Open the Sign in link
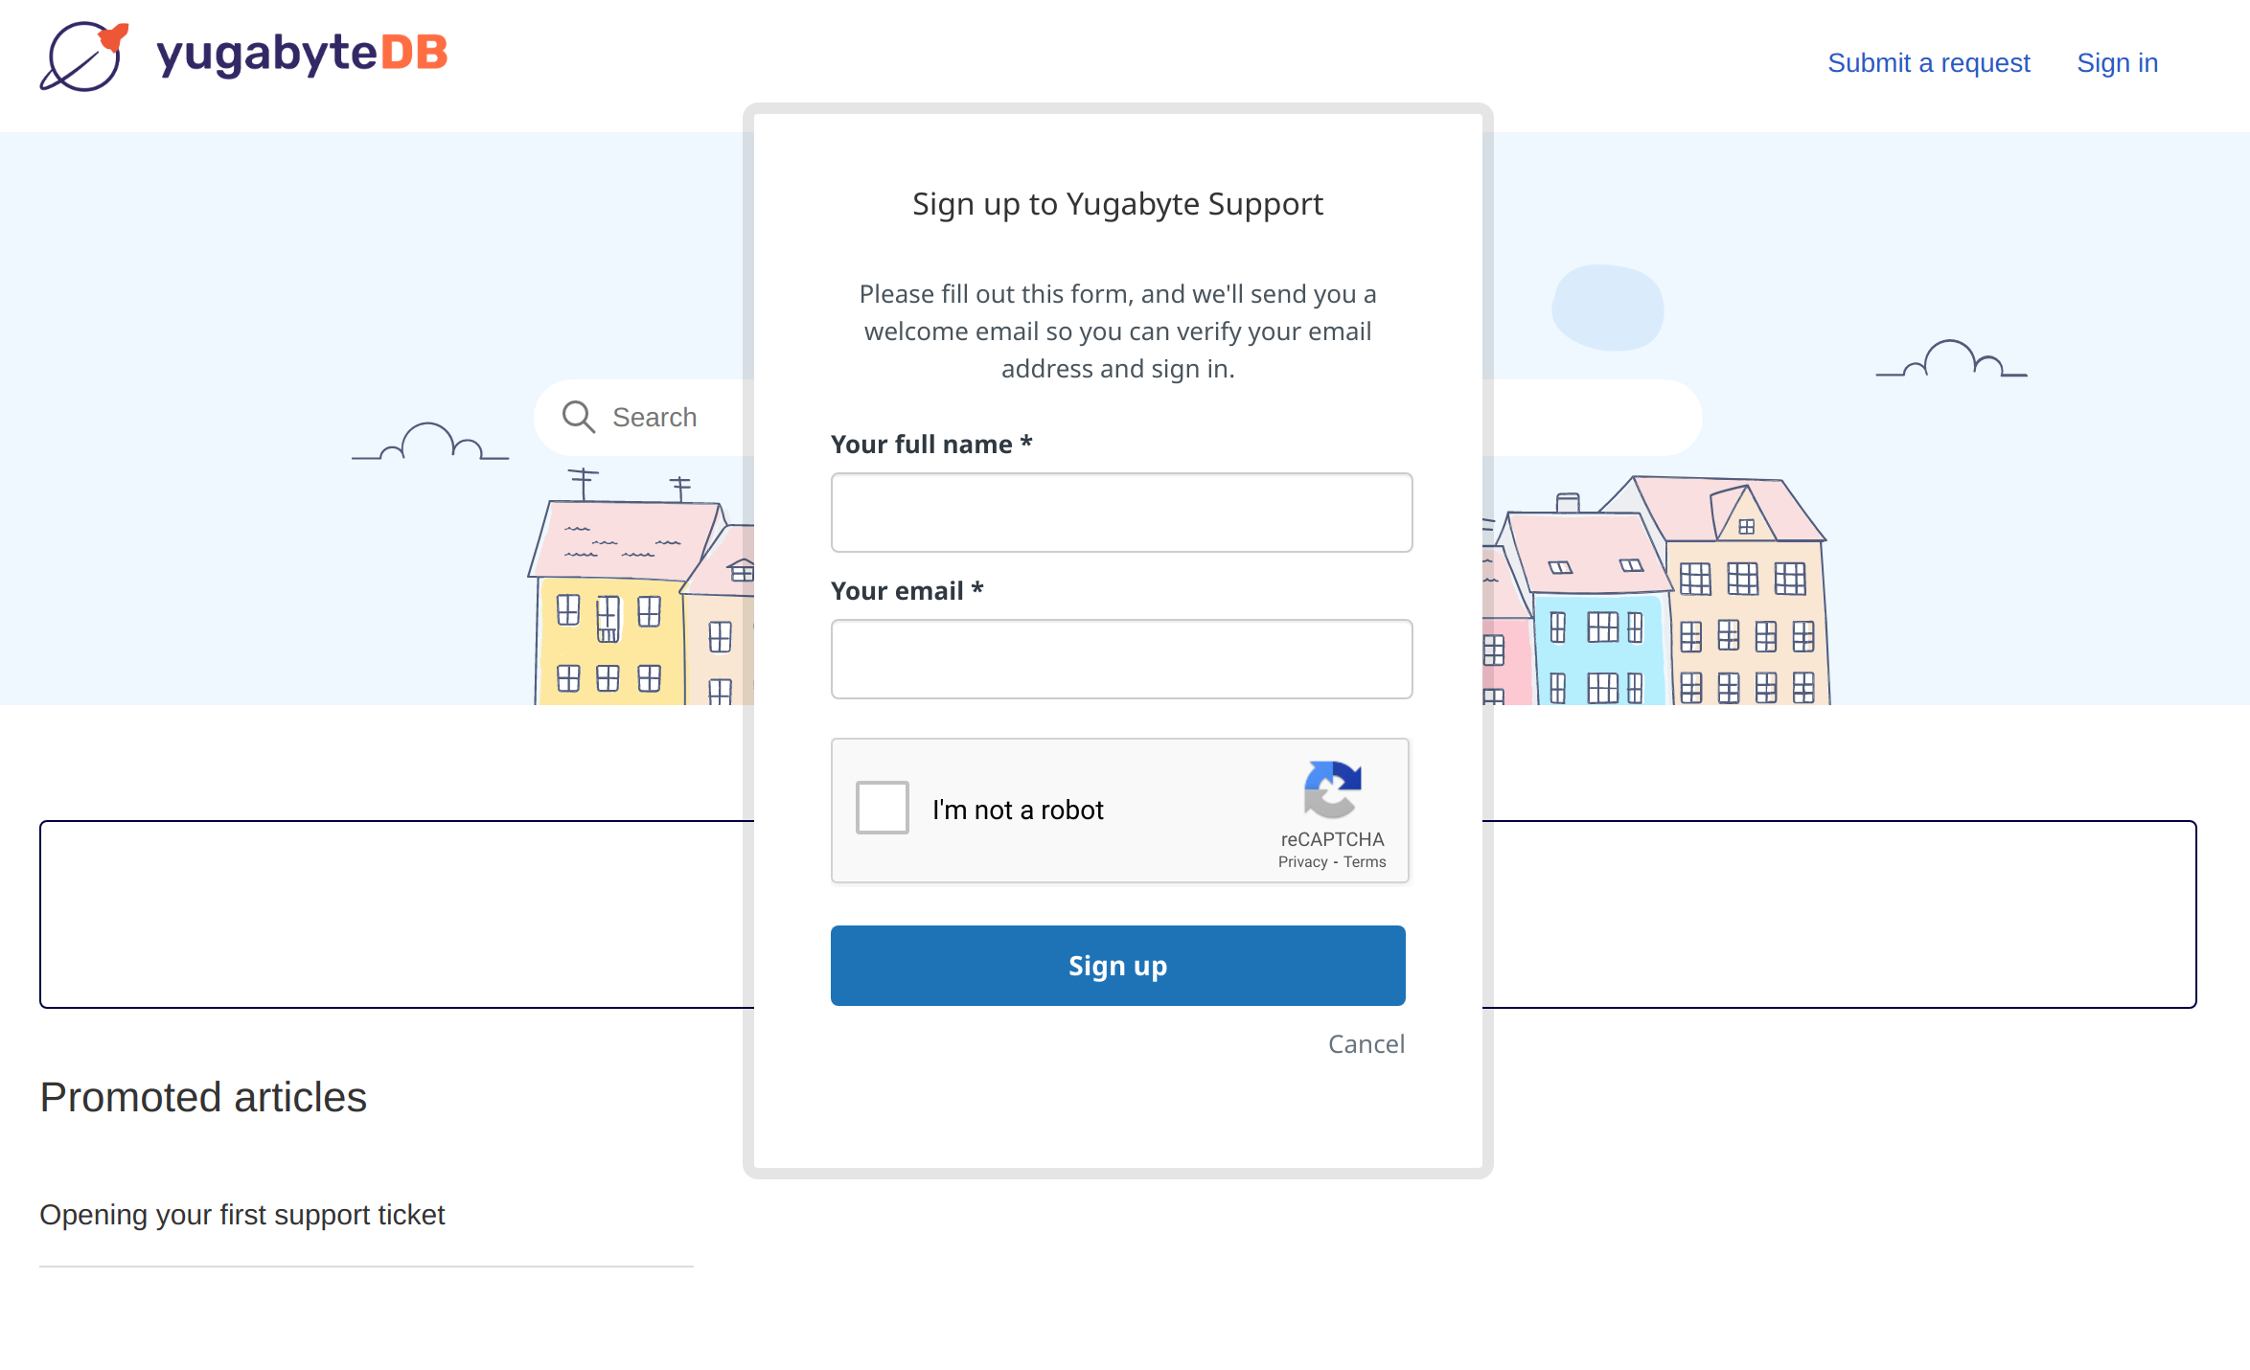 pos(2117,63)
